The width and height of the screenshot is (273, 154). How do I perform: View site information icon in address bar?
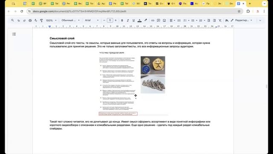[29, 12]
